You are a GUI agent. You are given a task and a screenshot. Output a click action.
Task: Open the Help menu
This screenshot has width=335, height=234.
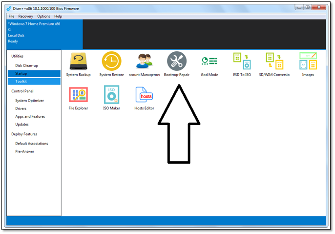58,16
